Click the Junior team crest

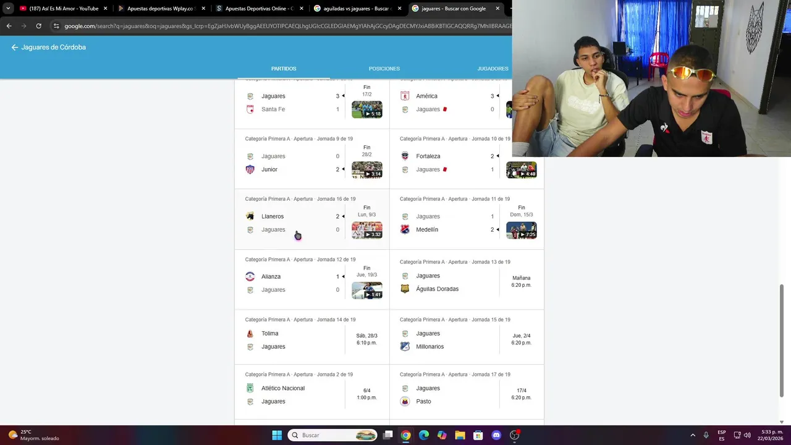pyautogui.click(x=250, y=169)
